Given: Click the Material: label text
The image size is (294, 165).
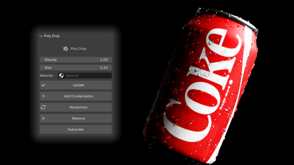Looking at the screenshot, I should (47, 76).
